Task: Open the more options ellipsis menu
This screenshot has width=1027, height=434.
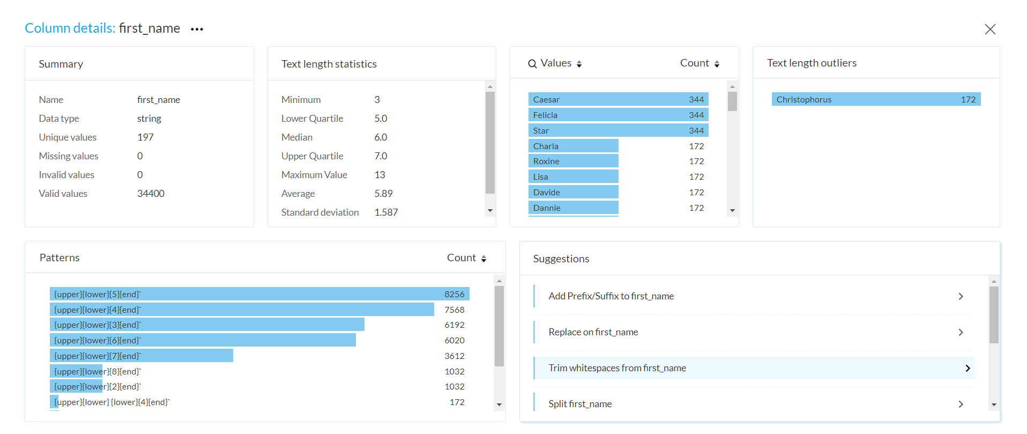Action: [197, 29]
